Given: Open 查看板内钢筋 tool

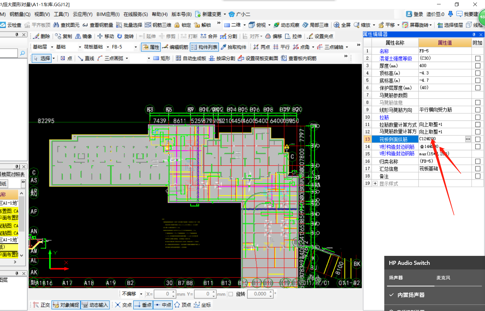Looking at the screenshot, I should tap(299, 58).
